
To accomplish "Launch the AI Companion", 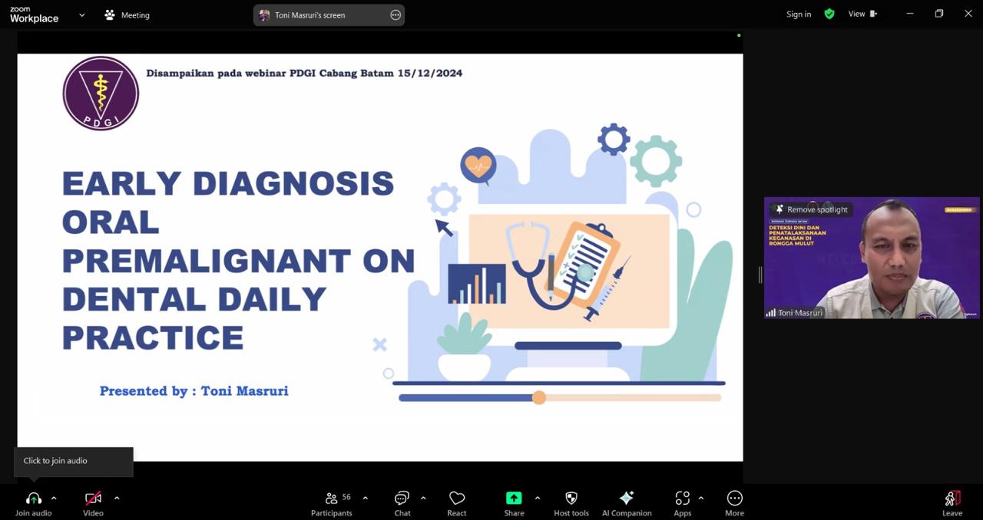I will coord(626,499).
